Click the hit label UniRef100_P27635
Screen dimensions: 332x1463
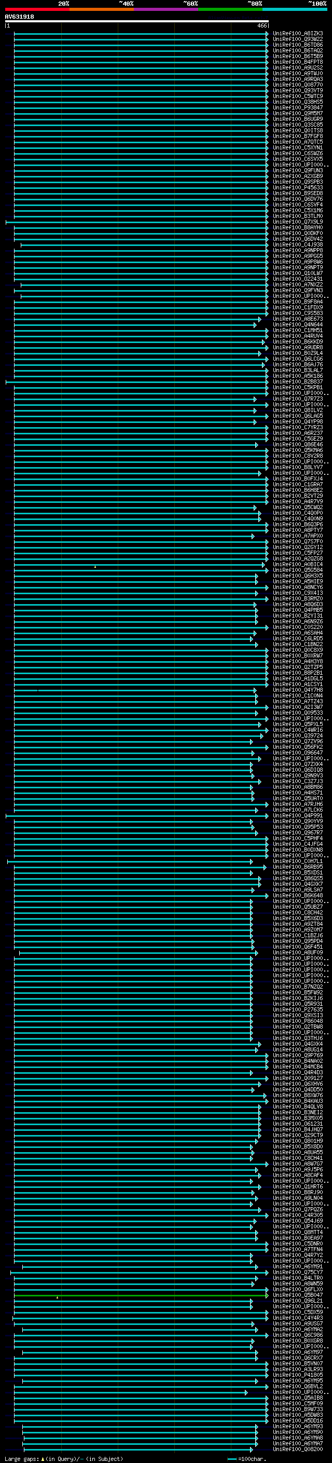[x=298, y=1010]
